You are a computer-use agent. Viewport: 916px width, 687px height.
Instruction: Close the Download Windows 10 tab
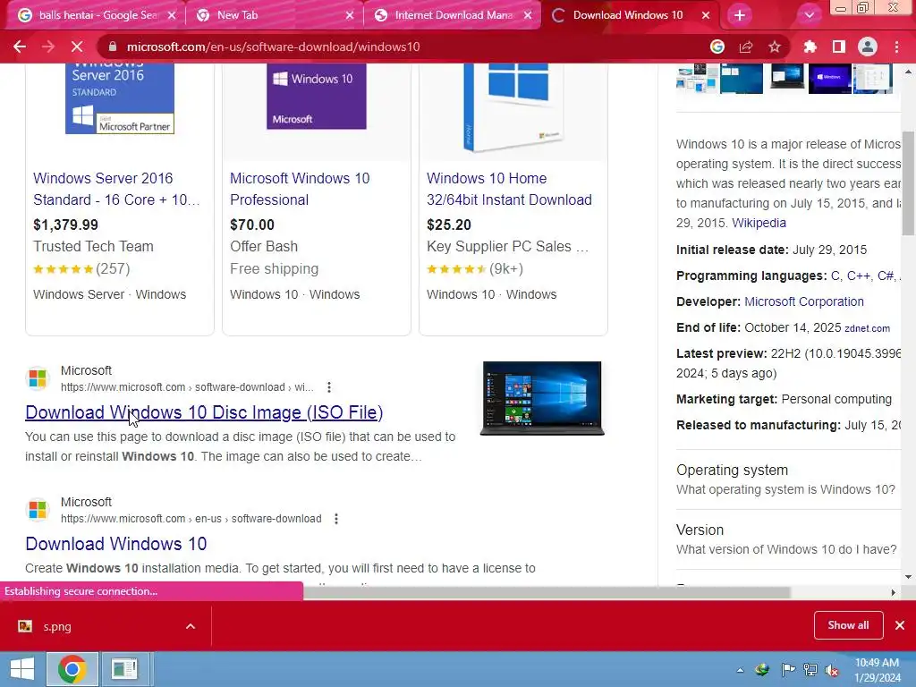[x=706, y=15]
